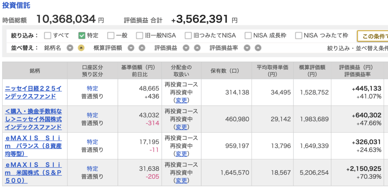The width and height of the screenshot is (388, 189).
Task: Toggle NISA つみたて枠 checkbox
Action: 299,36
